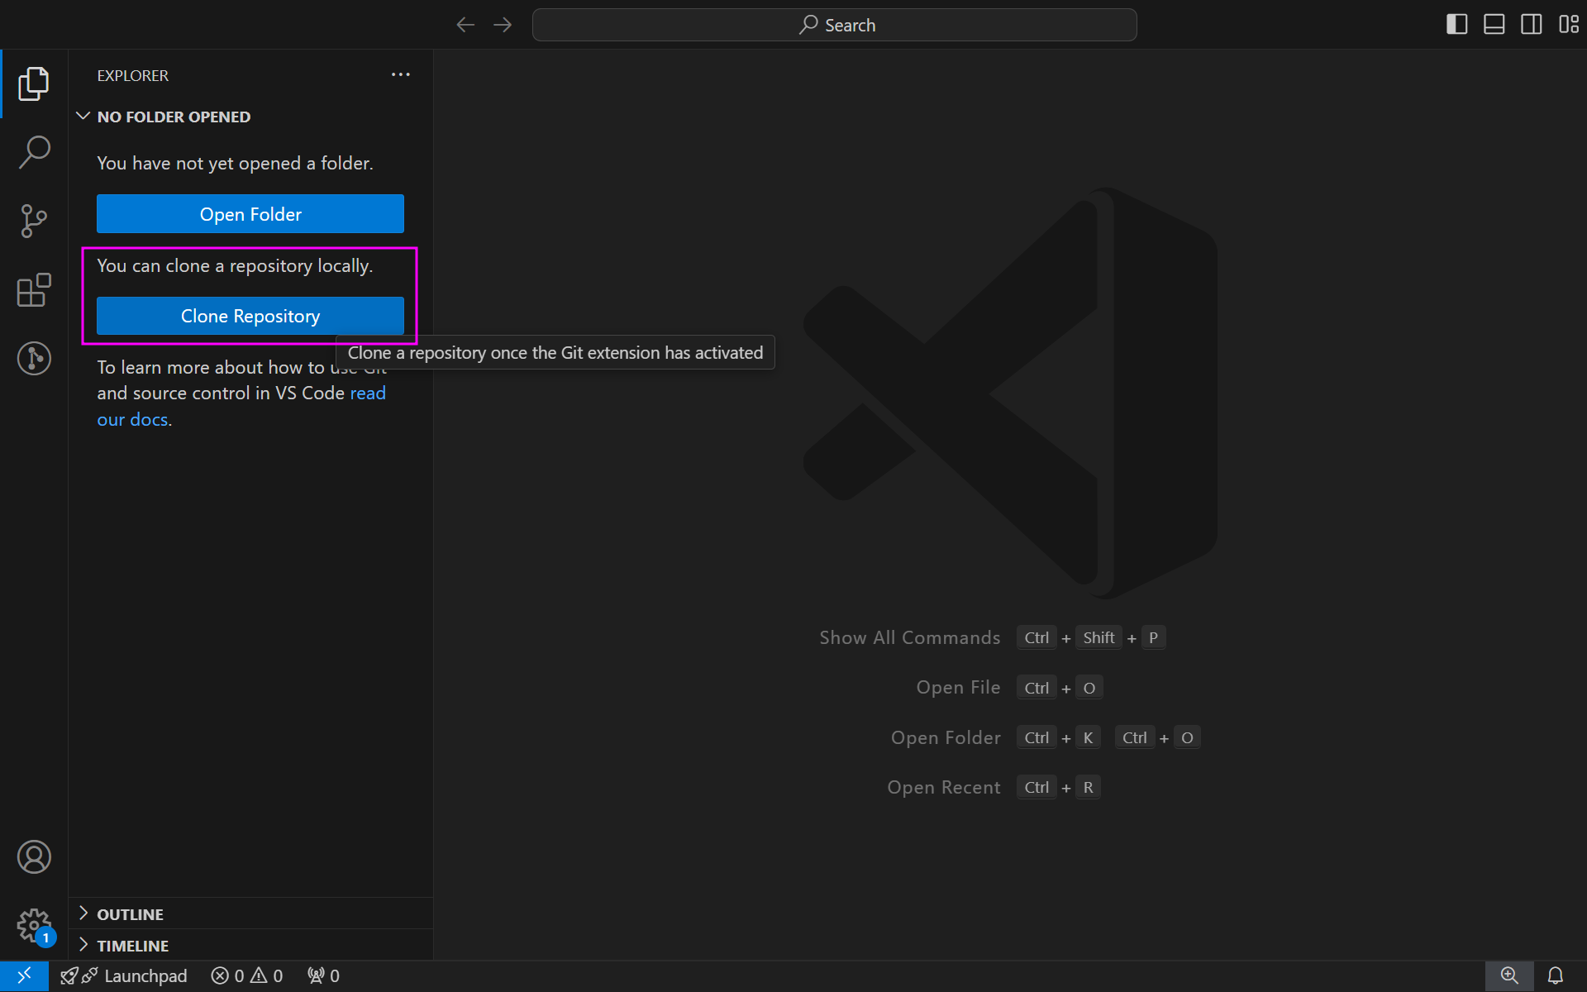Open the Source Control view
This screenshot has height=992, width=1587.
tap(34, 222)
